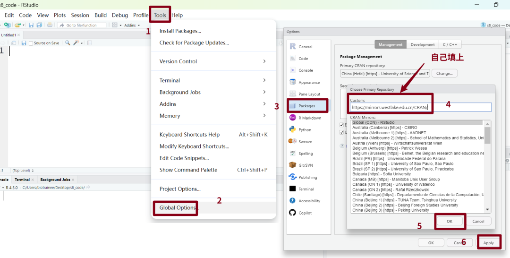Click the Code Tools magic wand icon
The image size is (510, 258).
tap(76, 43)
